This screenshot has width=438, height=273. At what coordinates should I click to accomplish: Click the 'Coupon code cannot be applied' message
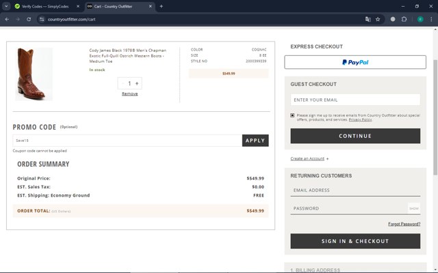[x=40, y=151]
